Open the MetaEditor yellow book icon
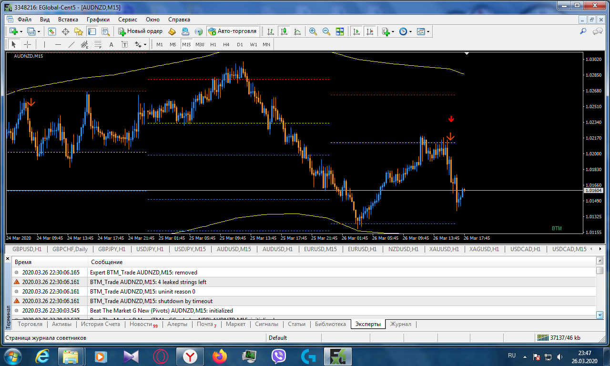Screen dimensions: 610x366 (172, 31)
